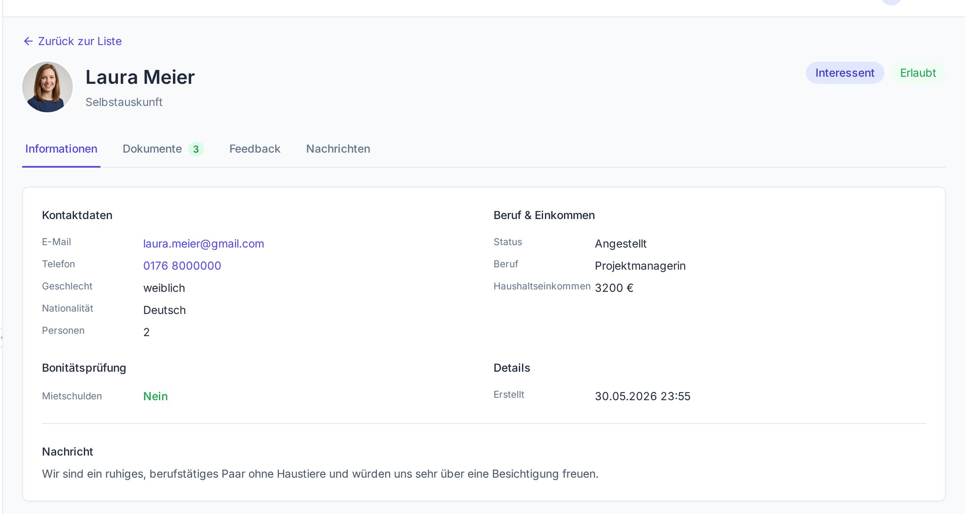Viewport: 965px width, 514px height.
Task: Click the Laura Meier name heading
Action: [140, 77]
